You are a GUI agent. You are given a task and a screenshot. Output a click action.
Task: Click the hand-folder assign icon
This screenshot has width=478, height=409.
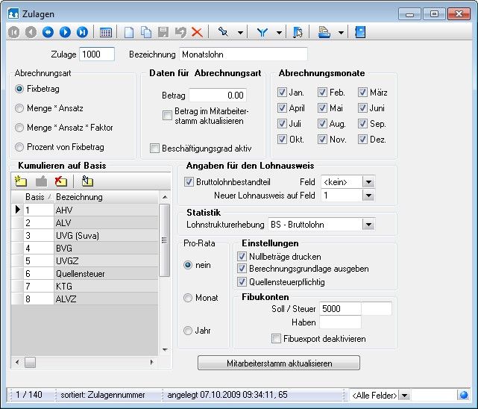(87, 181)
